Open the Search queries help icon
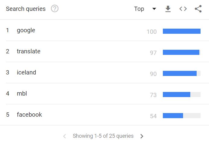This screenshot has width=209, height=145. pyautogui.click(x=55, y=9)
